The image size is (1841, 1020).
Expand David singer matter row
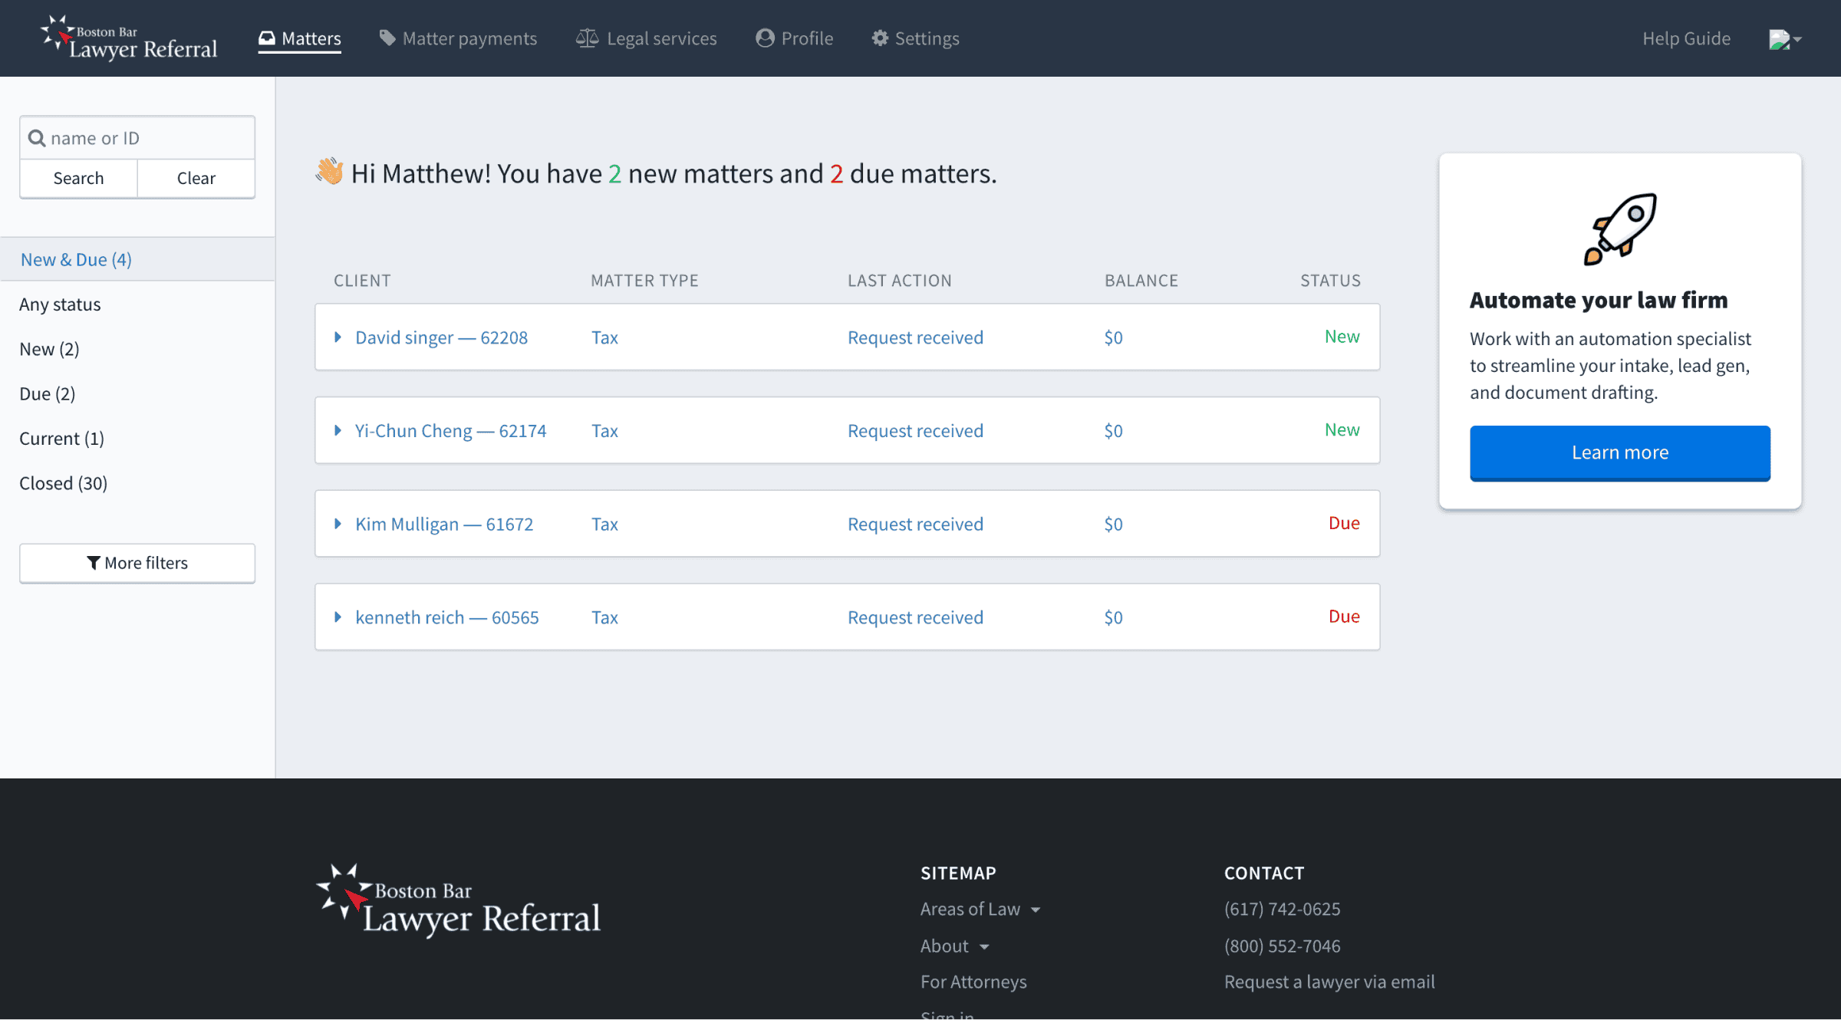338,337
